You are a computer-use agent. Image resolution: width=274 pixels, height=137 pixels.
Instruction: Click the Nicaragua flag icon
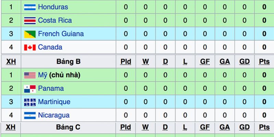pyautogui.click(x=30, y=115)
